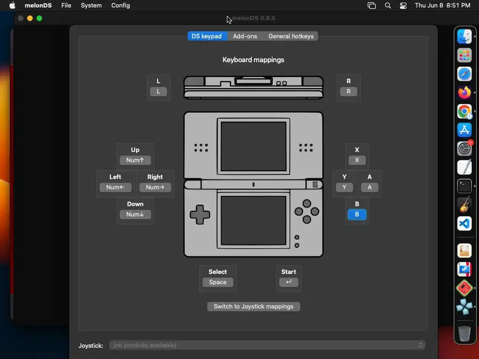Remap the X button key
479x359 pixels.
[x=357, y=160]
